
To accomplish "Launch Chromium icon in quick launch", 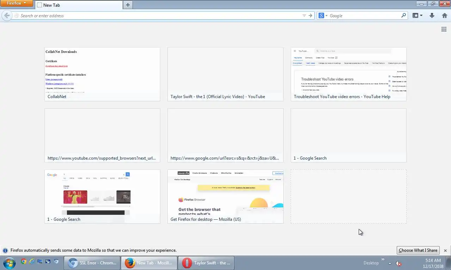I will [x=56, y=261].
